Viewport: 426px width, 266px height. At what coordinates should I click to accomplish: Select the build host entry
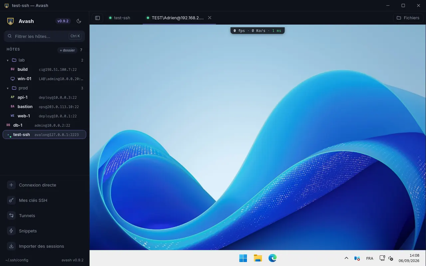[45, 69]
